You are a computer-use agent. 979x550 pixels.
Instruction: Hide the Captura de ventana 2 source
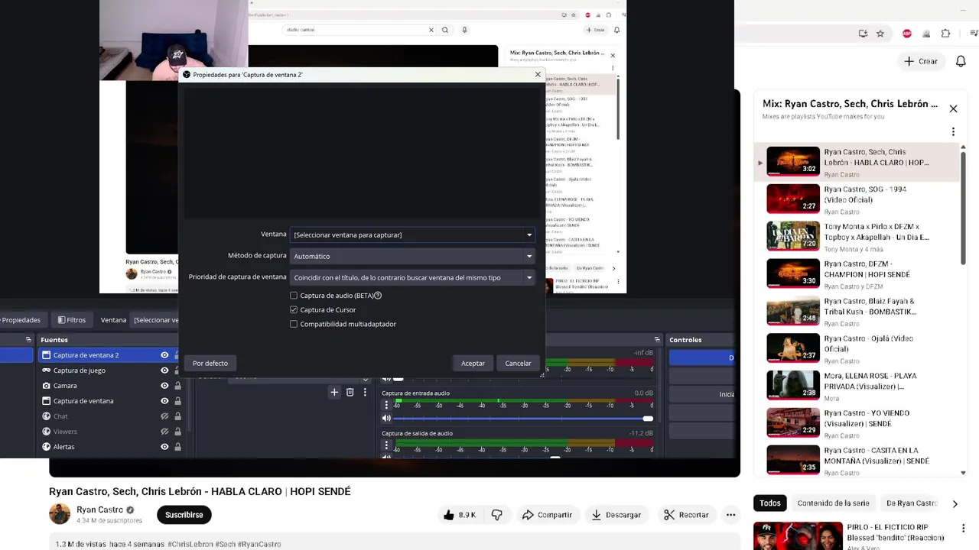[164, 355]
